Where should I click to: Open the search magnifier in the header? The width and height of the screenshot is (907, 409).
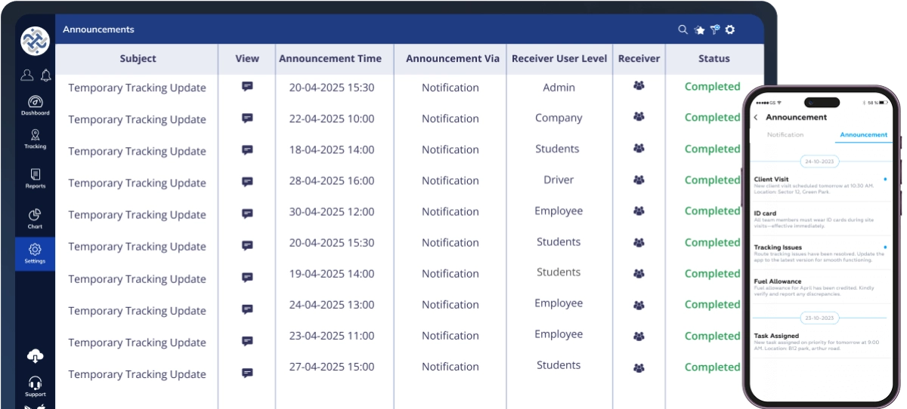(683, 30)
